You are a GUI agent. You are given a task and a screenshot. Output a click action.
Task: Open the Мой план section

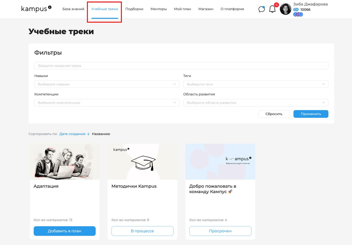click(x=182, y=9)
